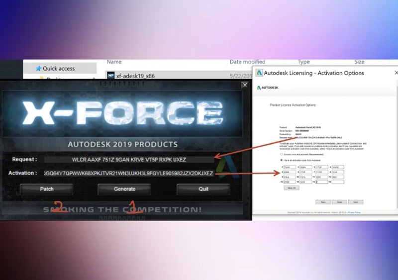Screen dimensions: 398x280
Task: Click the Next button in licensing dialog
Action: (x=356, y=202)
